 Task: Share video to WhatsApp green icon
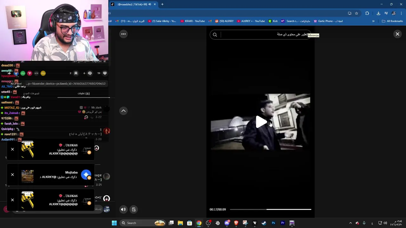click(x=23, y=73)
